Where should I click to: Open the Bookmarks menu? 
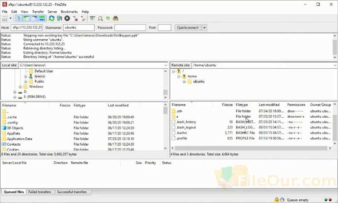coord(69,12)
